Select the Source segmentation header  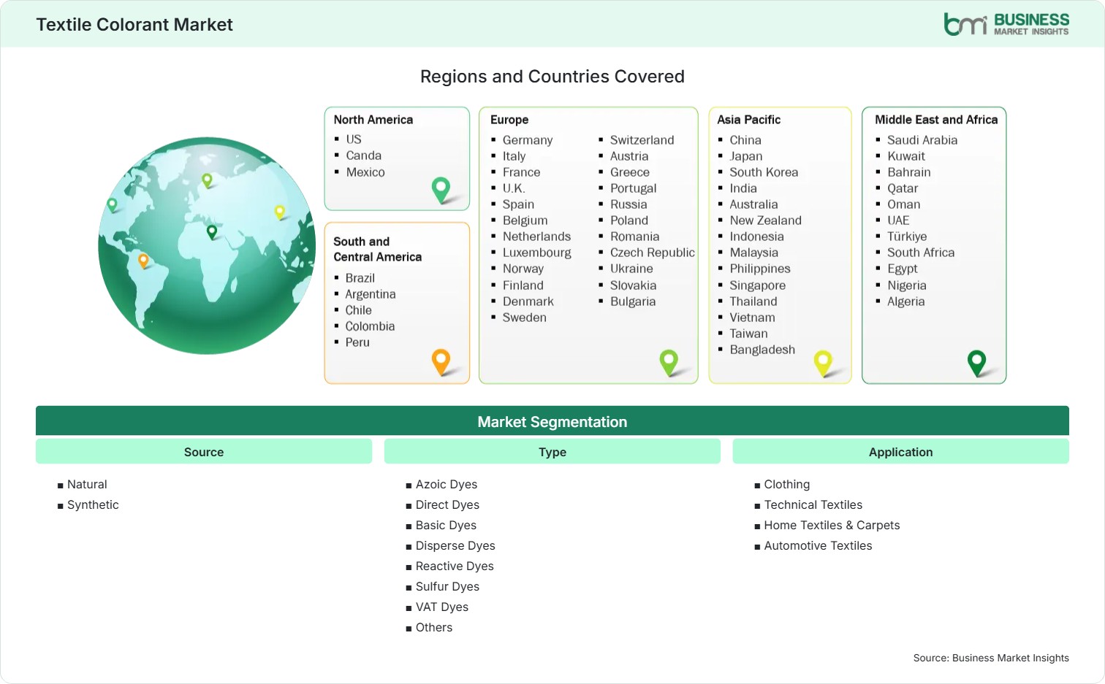[x=204, y=452]
